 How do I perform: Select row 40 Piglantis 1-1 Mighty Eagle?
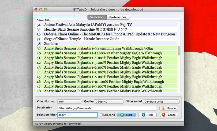(x=107, y=53)
